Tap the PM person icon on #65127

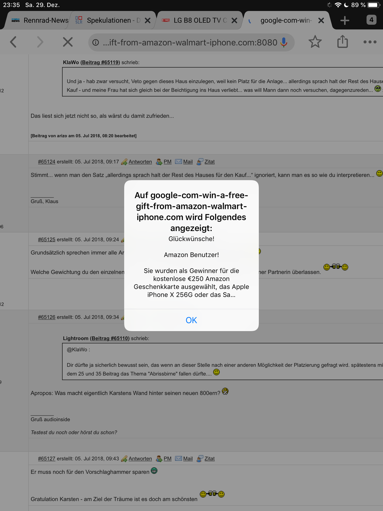coord(159,459)
